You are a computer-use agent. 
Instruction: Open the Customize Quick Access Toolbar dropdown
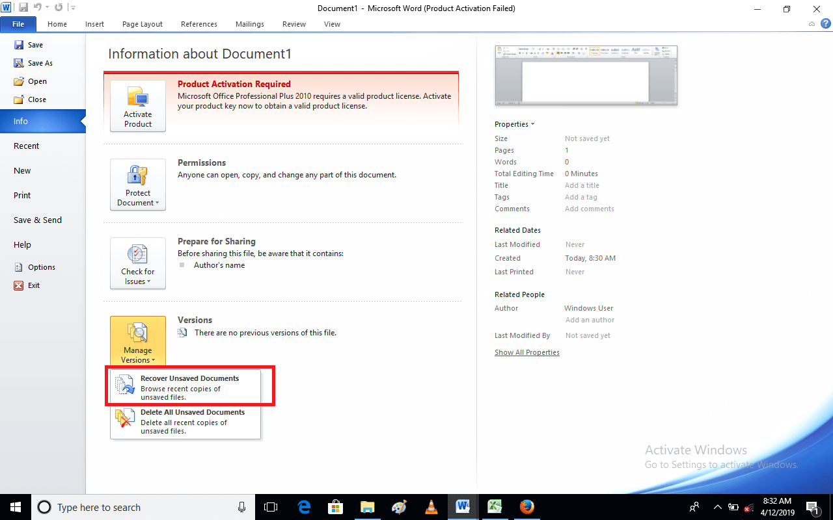72,8
